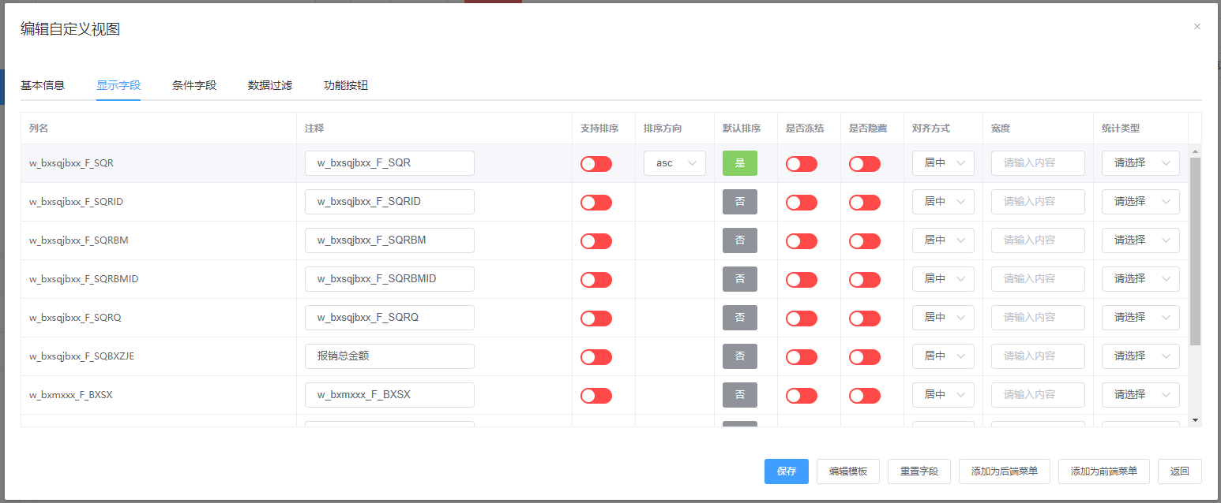
Task: Click the green 是 default sort button
Action: point(739,163)
